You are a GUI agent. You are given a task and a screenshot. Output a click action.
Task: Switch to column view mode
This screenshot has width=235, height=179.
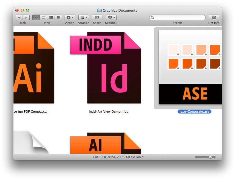pos(51,18)
